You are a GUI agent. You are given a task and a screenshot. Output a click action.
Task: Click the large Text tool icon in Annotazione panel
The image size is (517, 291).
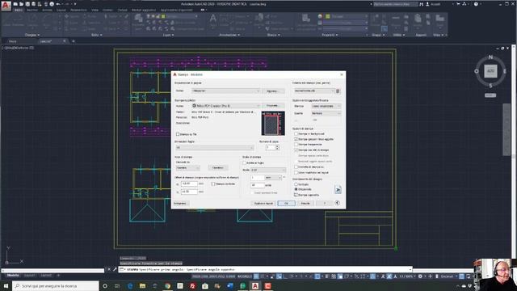[213, 18]
